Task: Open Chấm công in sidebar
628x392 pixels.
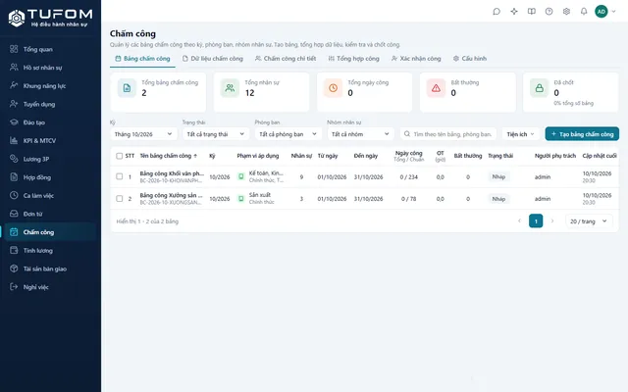Action: 50,232
